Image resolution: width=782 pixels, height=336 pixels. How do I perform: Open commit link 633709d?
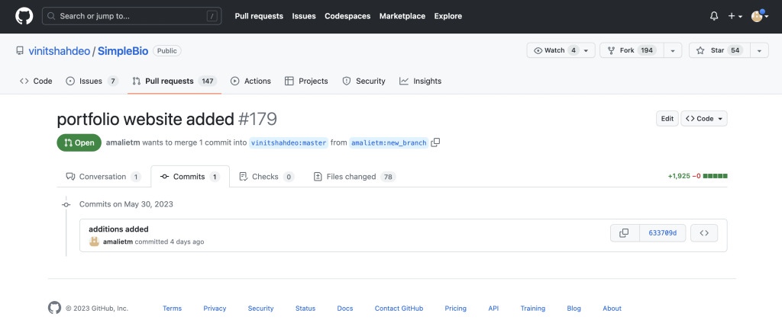click(x=662, y=233)
